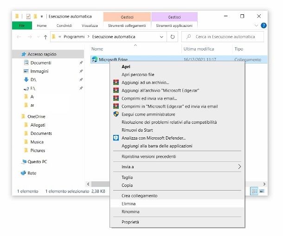Click WinRAR icon next to 'Aggiungi all'archivio Microsoft Edge.rar'

(x=116, y=90)
